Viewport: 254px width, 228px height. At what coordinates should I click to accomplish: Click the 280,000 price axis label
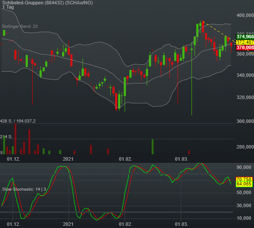click(245, 147)
